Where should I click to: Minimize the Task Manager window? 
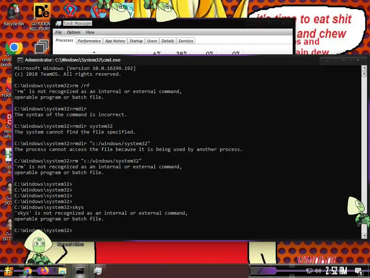[253, 24]
